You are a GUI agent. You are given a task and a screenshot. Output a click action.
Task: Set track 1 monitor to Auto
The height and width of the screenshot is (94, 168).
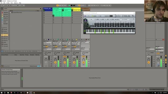(x=47, y=46)
